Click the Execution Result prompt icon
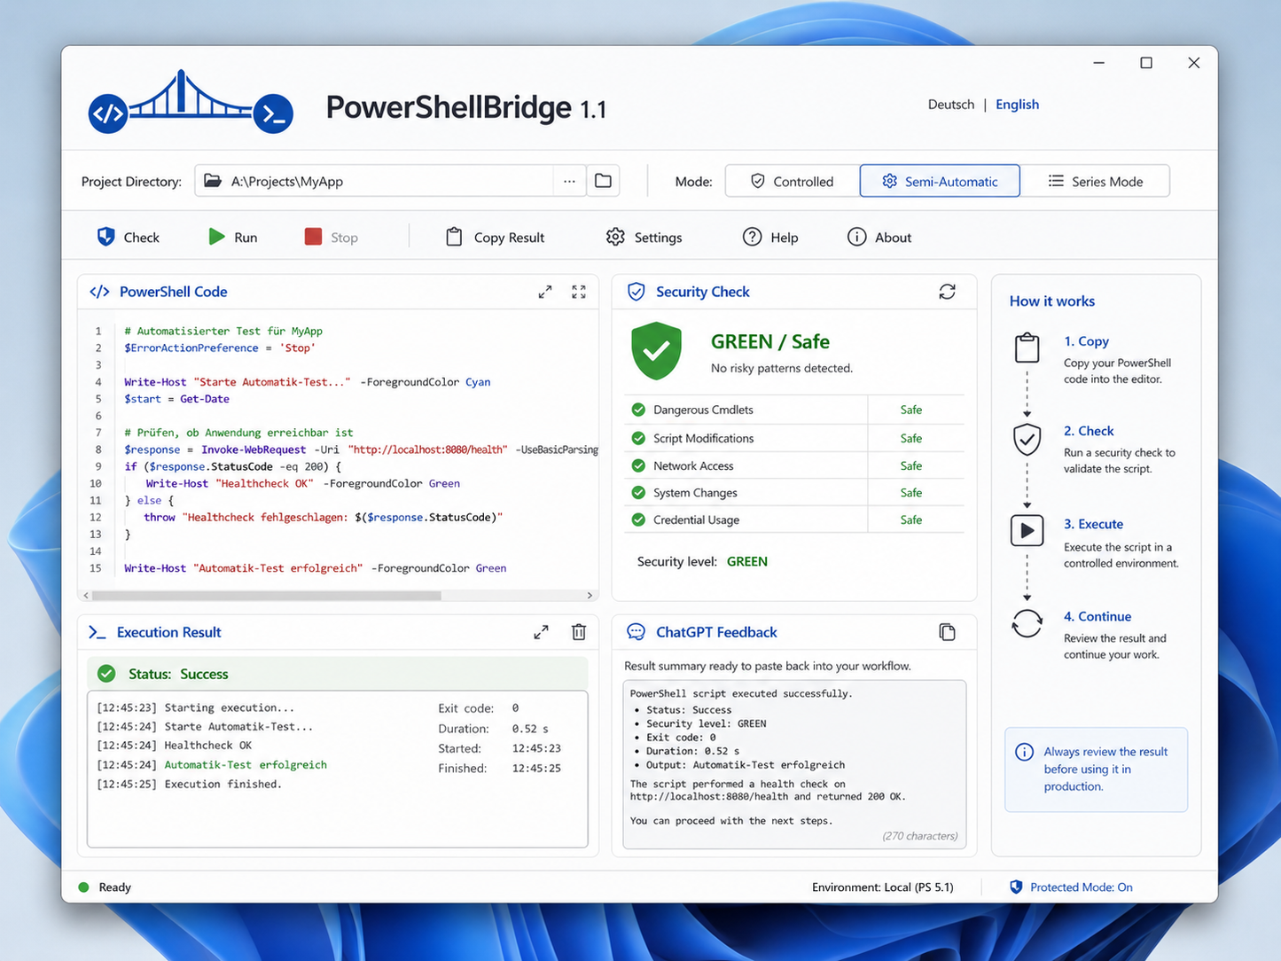 pos(97,632)
